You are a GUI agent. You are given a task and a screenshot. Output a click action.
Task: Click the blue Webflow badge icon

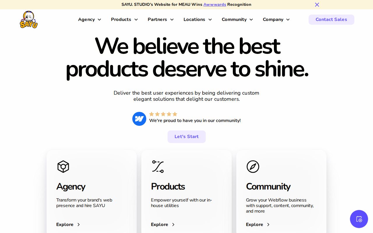pos(139,119)
